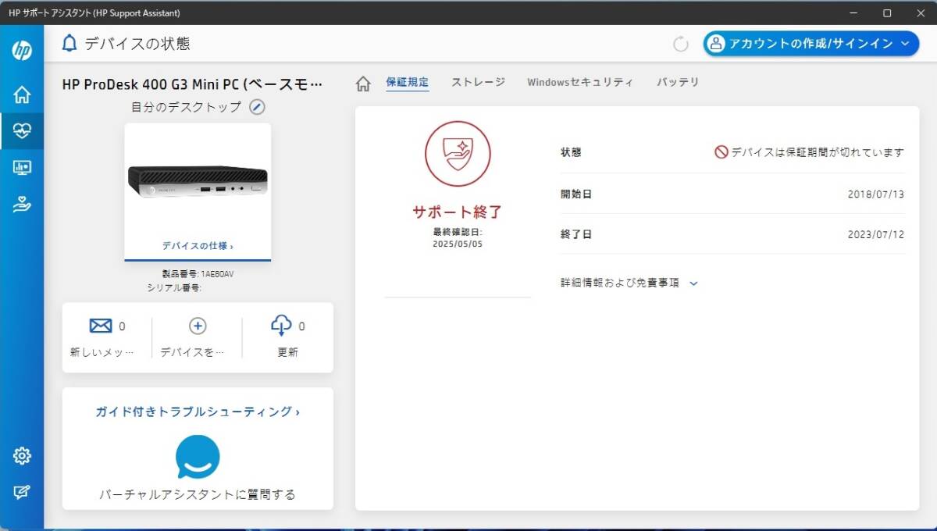Image resolution: width=937 pixels, height=531 pixels.
Task: Switch to the Windowsセキュリティ tab
Action: [x=580, y=82]
